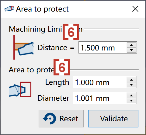
Task: Click the second red [6] marker
Action: (62, 67)
